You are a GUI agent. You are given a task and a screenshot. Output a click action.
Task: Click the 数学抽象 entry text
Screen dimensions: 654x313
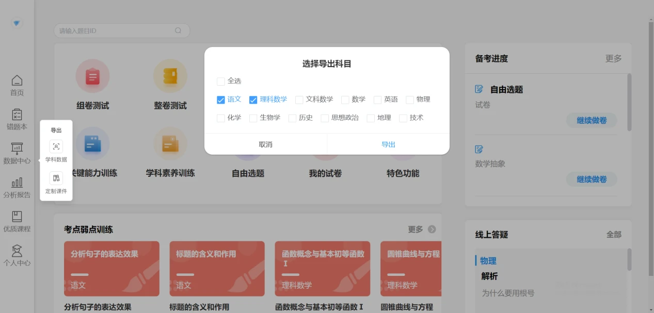pos(490,164)
